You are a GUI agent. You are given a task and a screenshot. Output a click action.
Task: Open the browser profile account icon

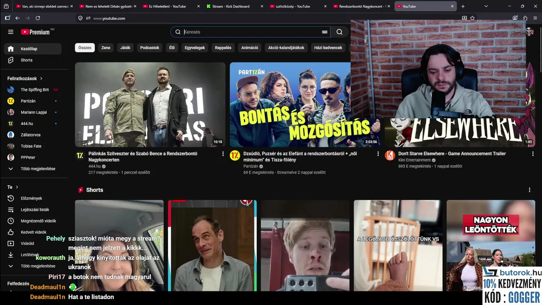[515, 18]
